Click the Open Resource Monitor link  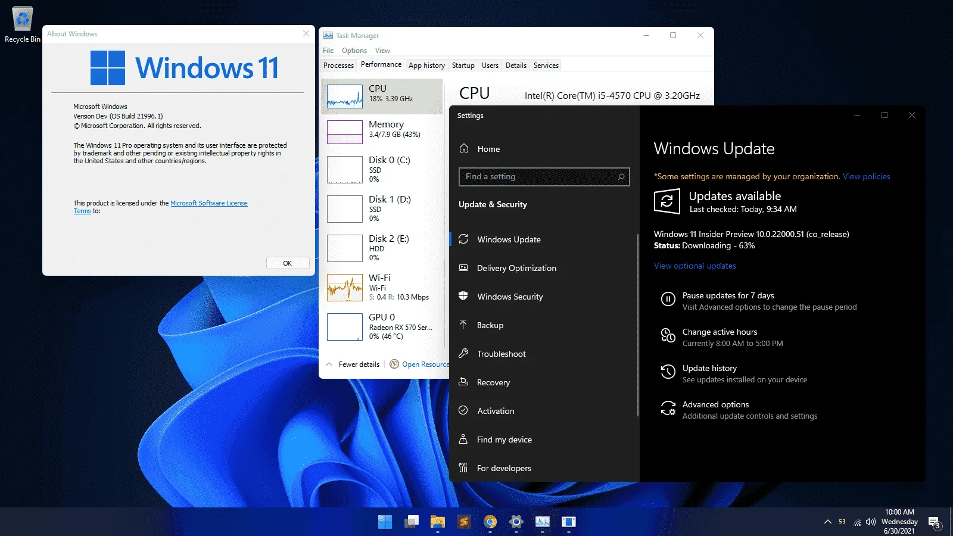coord(419,364)
